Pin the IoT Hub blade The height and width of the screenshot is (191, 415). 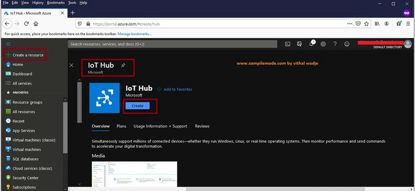coord(123,65)
